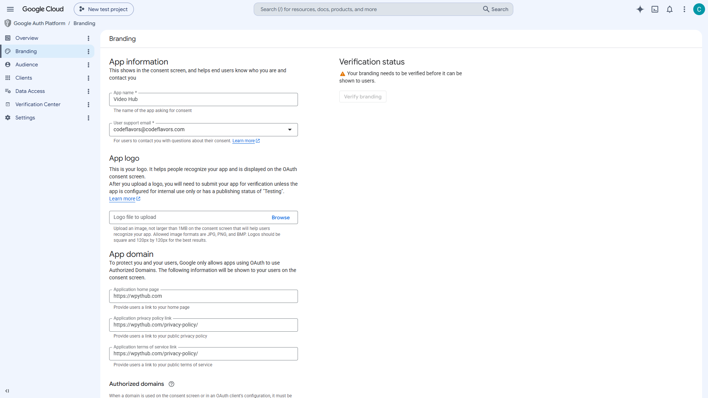This screenshot has height=398, width=708.
Task: Open more options for Data Access
Action: point(88,91)
